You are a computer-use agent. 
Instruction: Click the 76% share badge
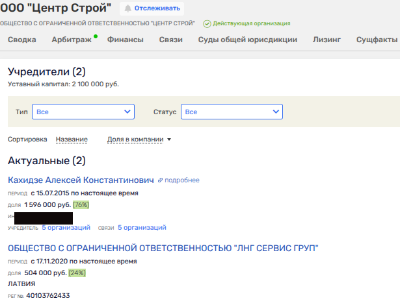click(81, 204)
